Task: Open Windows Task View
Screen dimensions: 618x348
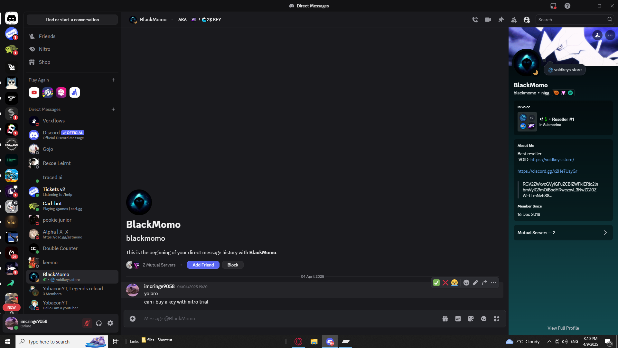Action: point(116,342)
